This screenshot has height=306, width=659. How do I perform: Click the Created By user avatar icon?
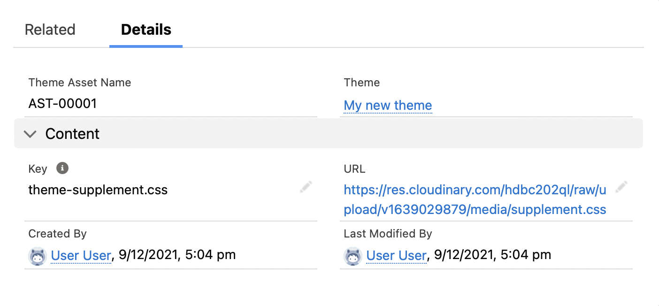[x=38, y=256]
